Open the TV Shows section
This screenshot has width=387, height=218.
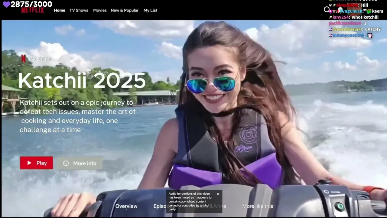79,10
